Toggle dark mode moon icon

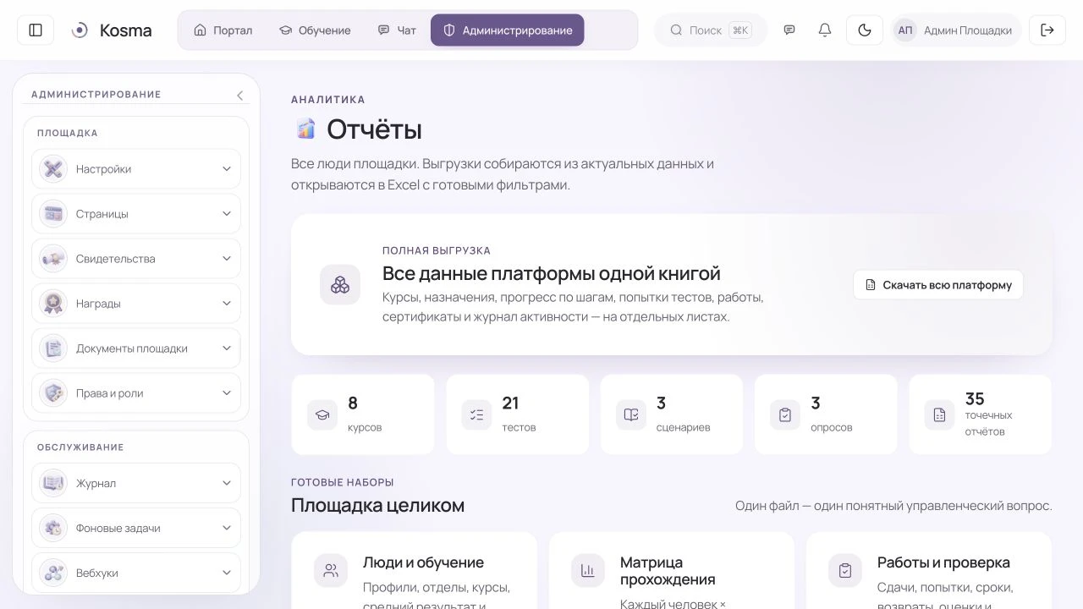pos(865,30)
